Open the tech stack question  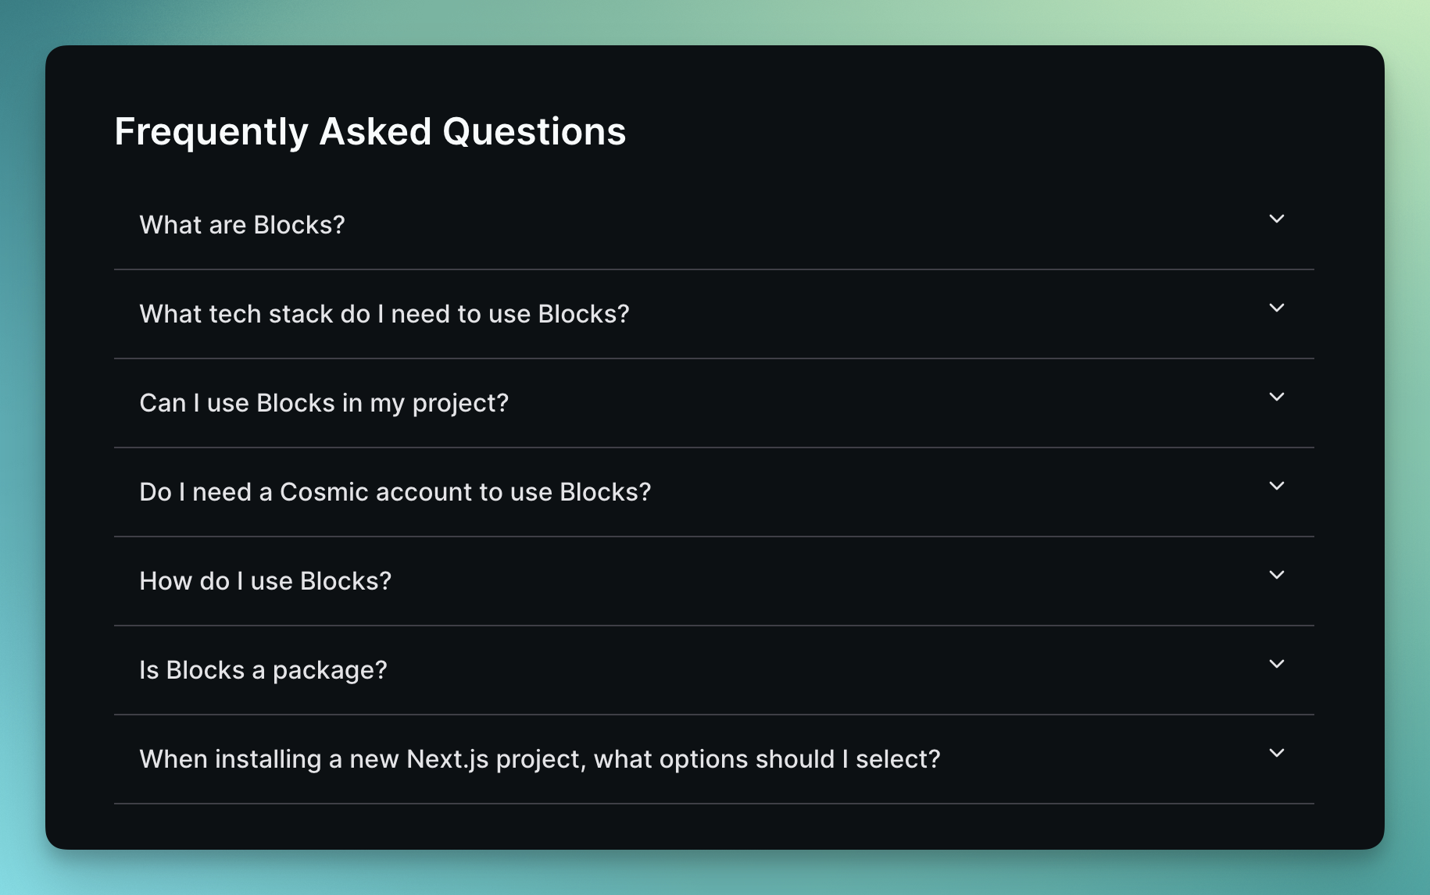coord(384,313)
